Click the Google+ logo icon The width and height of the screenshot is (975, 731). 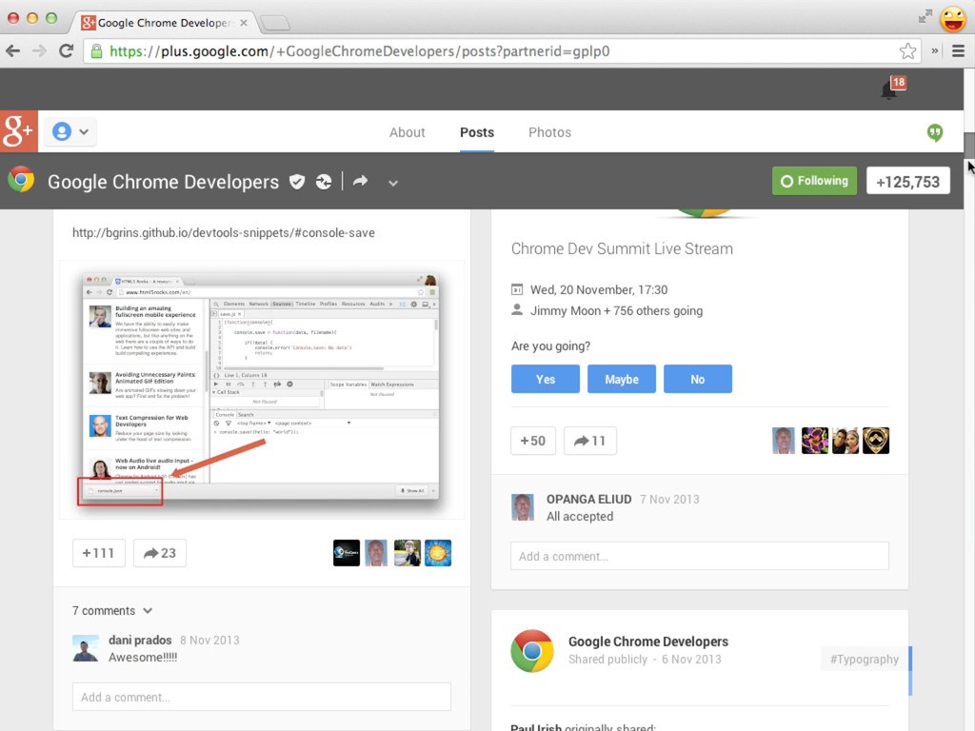click(19, 132)
